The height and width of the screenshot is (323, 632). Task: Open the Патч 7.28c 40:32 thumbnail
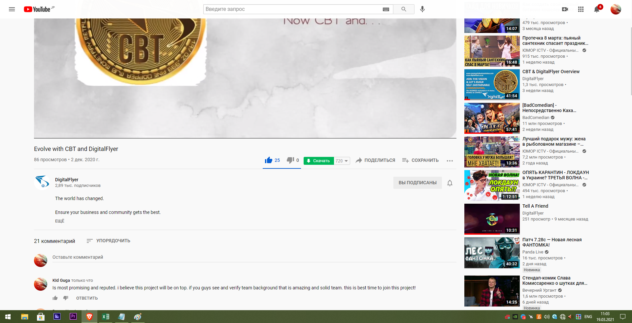(492, 253)
